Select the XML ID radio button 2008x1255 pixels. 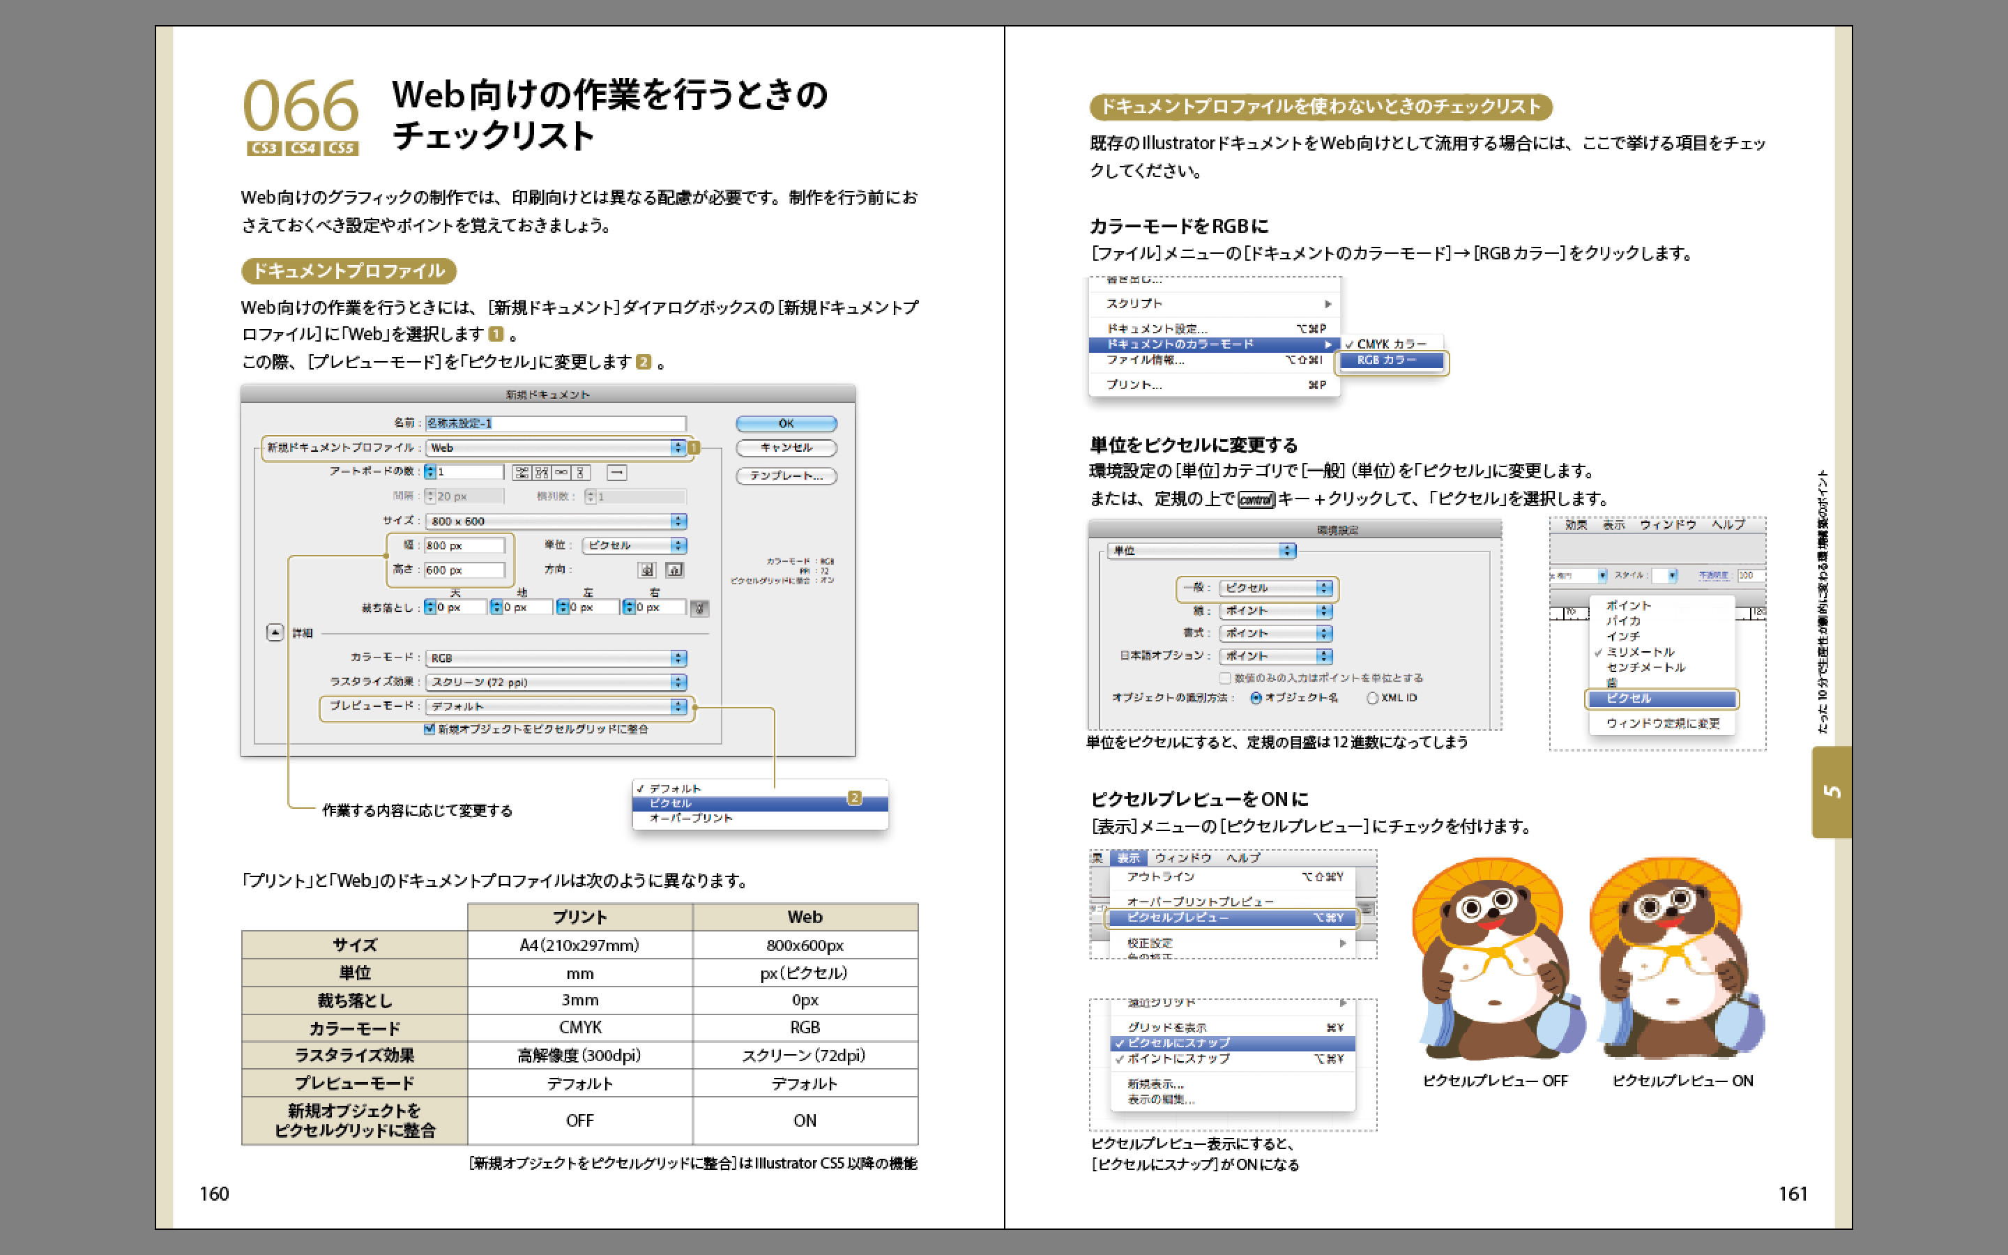[1372, 698]
